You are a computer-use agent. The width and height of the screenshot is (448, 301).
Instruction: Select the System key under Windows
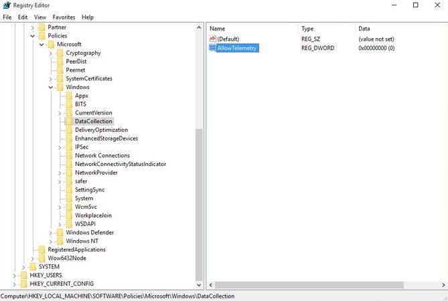84,198
